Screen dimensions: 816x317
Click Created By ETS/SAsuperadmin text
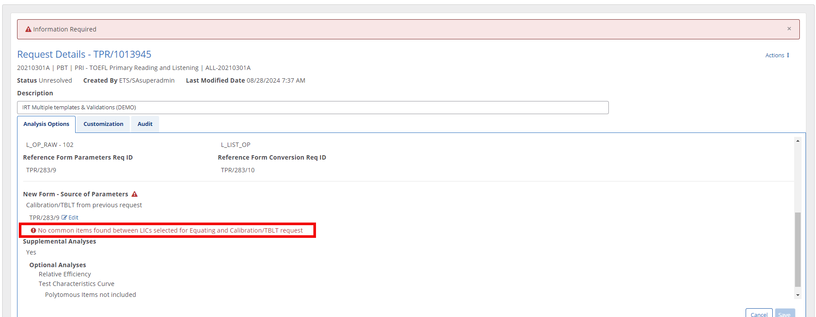coord(129,80)
